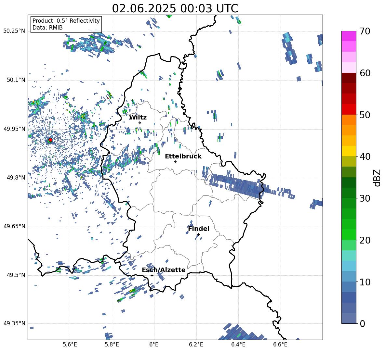Click the 70 colorbar tick label
This screenshot has height=351, width=385.
click(x=365, y=31)
